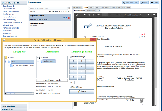Open the Atama Zamanı ile sort dropdown

55,11
